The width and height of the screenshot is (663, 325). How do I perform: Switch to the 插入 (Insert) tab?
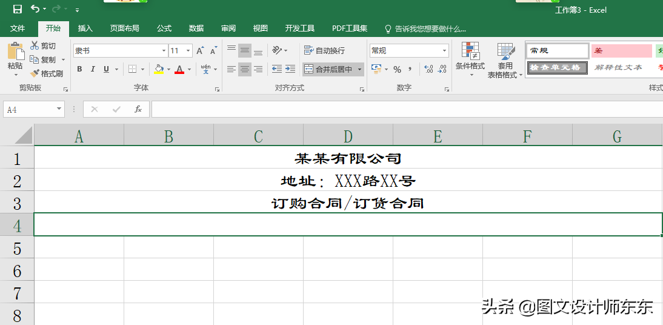85,28
